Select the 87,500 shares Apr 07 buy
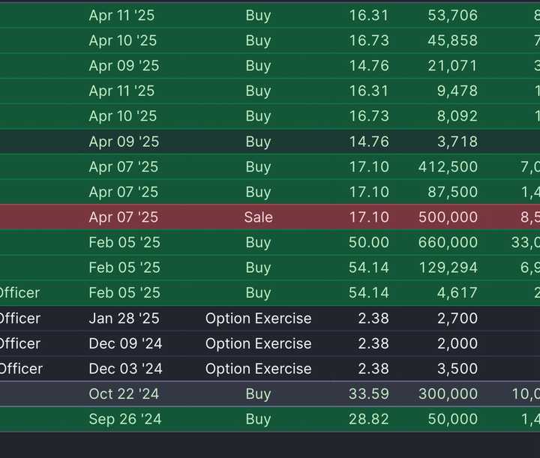Image resolution: width=540 pixels, height=458 pixels. [270, 192]
